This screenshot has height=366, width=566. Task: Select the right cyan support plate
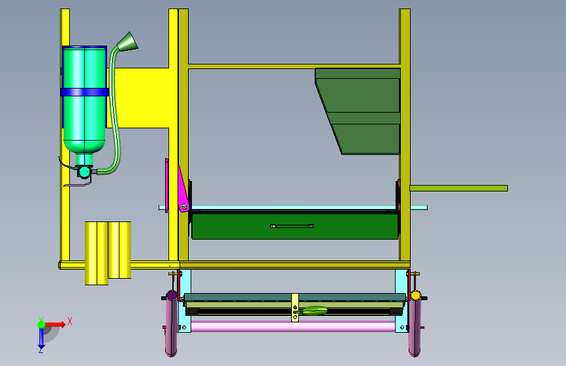tap(401, 301)
